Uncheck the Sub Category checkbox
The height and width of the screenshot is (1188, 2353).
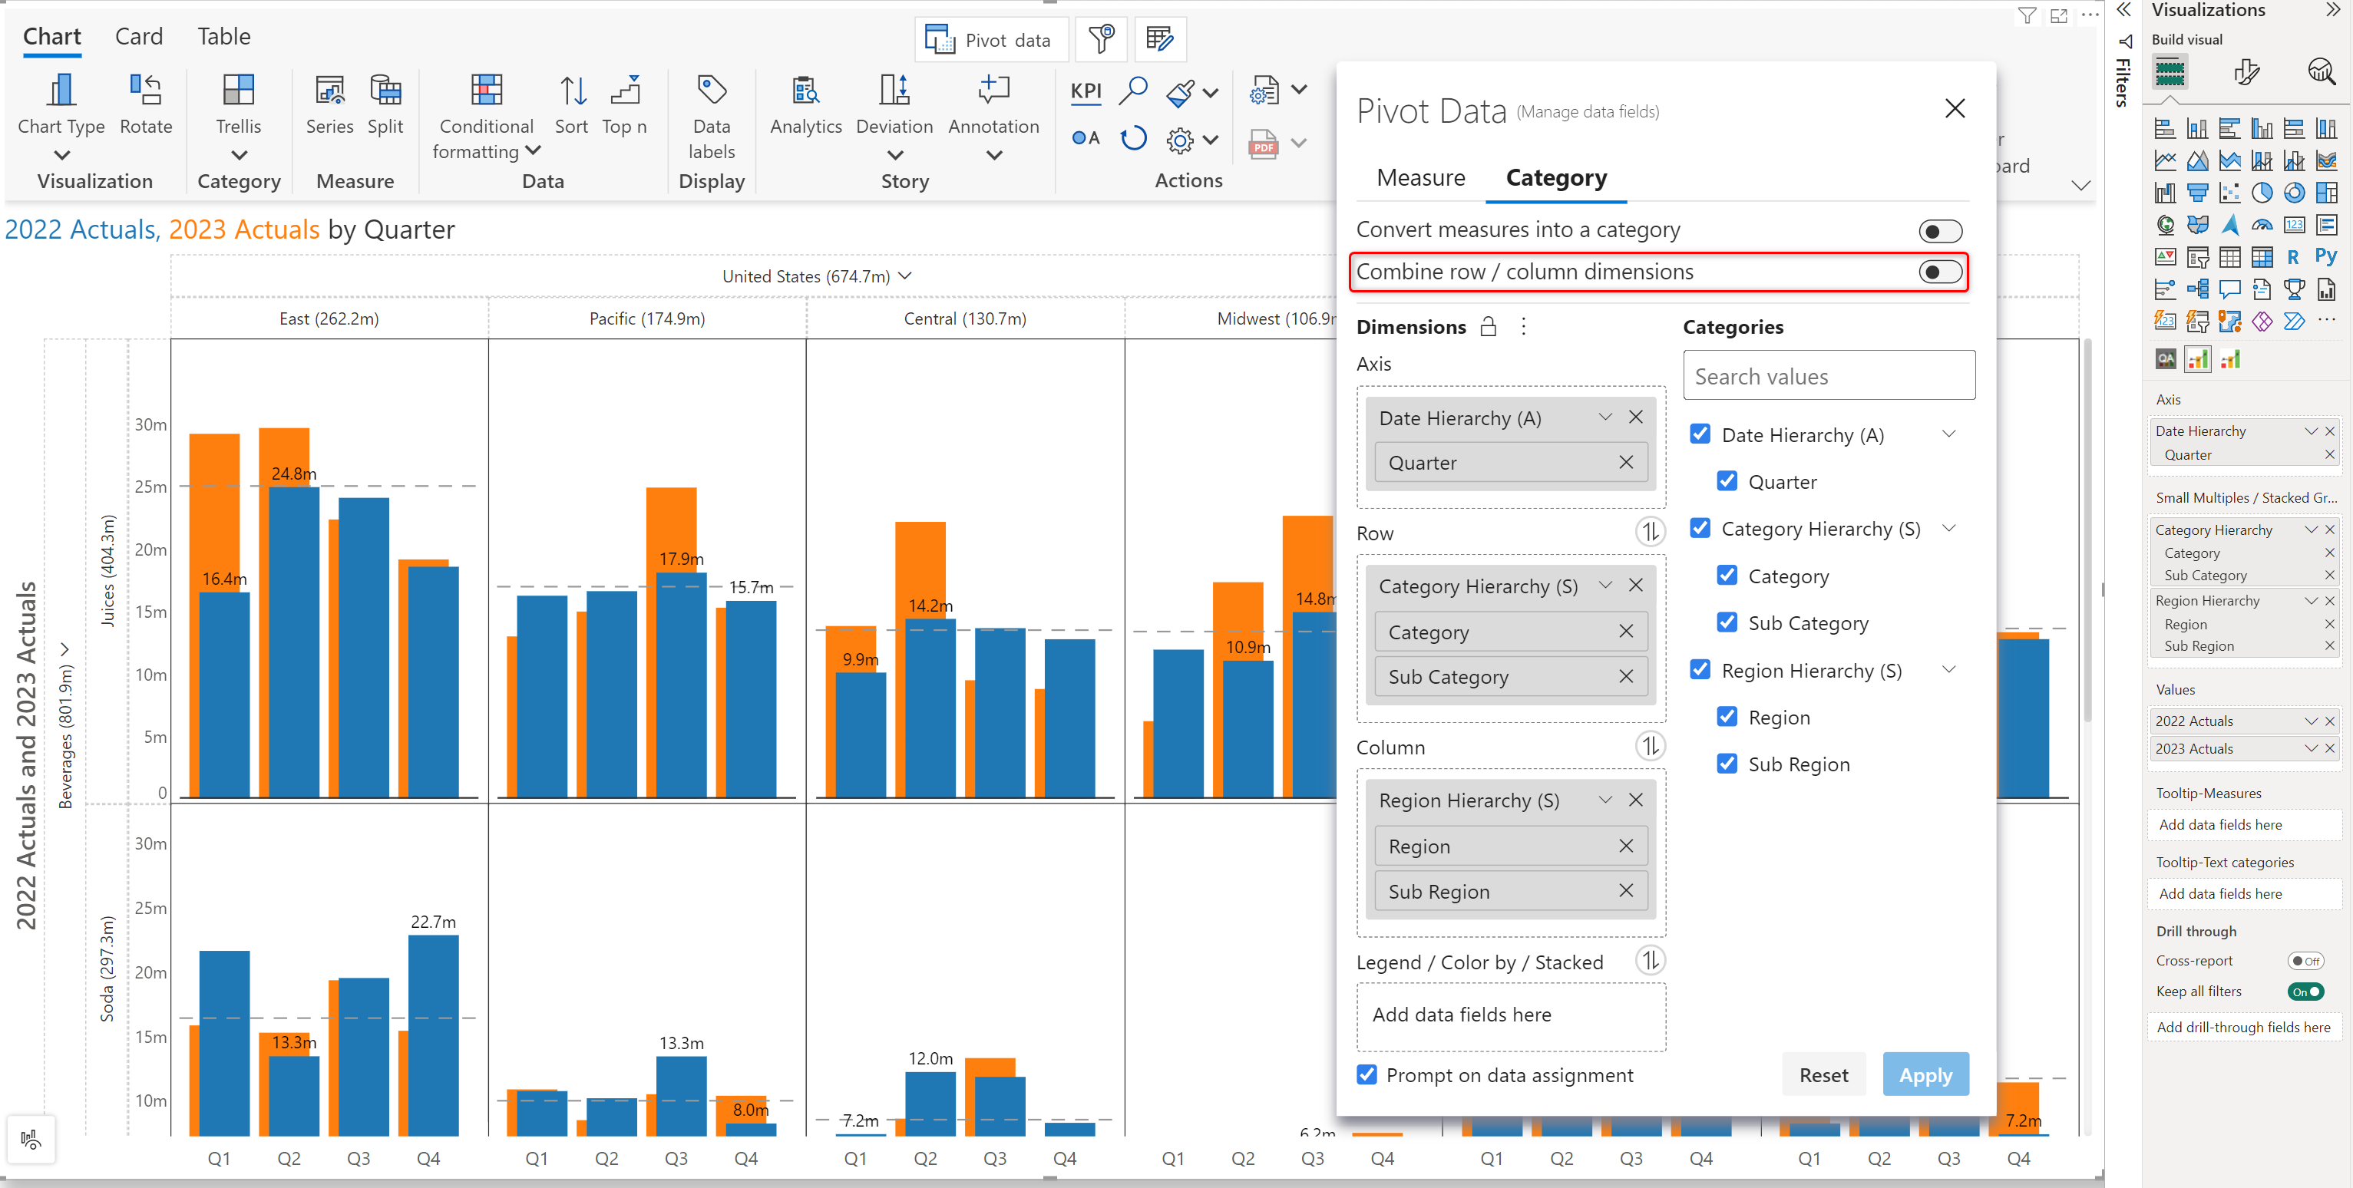coord(1727,622)
